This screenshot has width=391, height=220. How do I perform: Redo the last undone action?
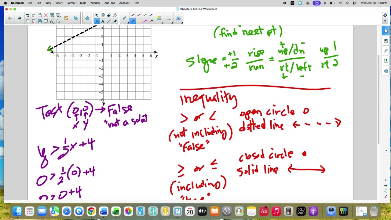tap(34, 15)
